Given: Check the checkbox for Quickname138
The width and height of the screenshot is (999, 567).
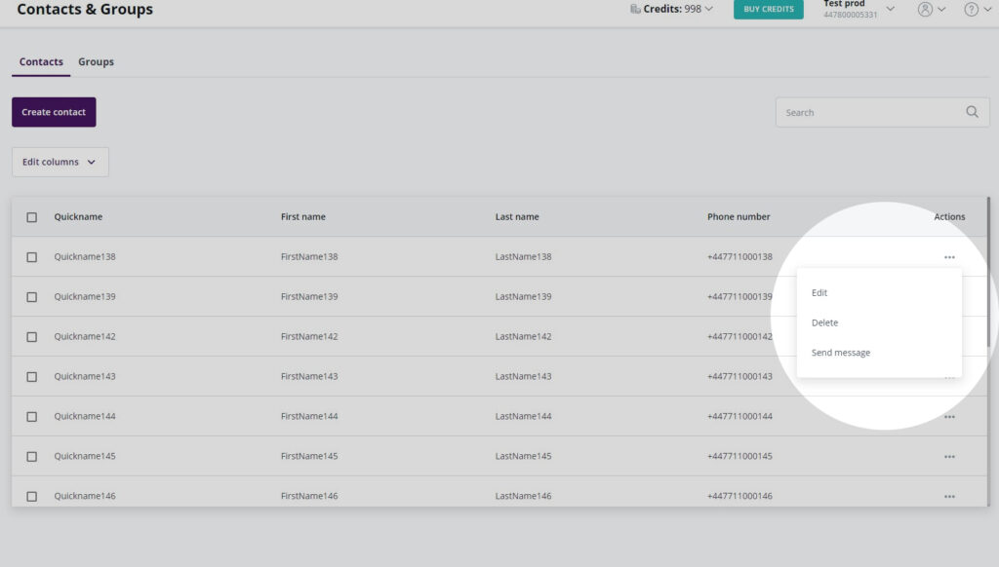Looking at the screenshot, I should pyautogui.click(x=31, y=256).
